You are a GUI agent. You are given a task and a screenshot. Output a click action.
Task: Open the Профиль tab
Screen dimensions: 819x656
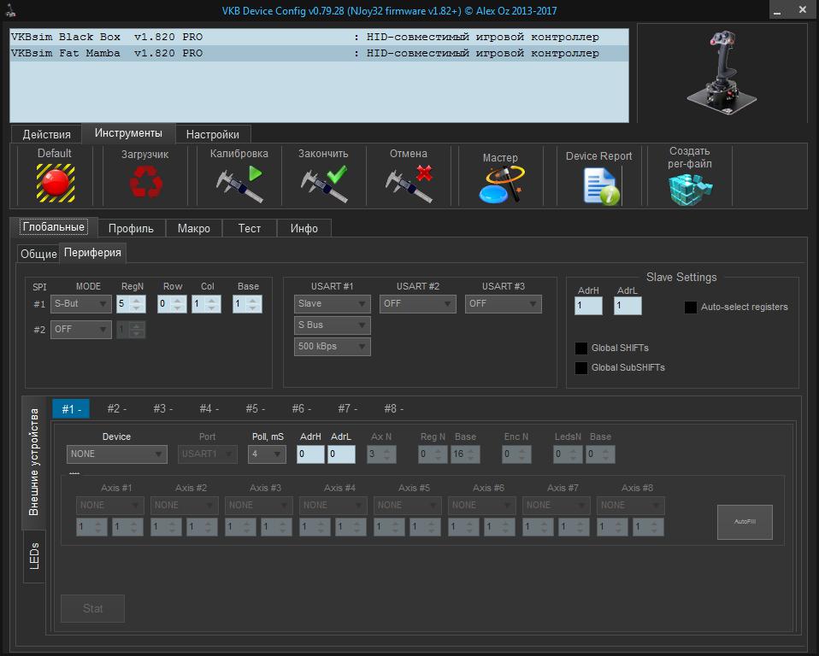point(131,228)
